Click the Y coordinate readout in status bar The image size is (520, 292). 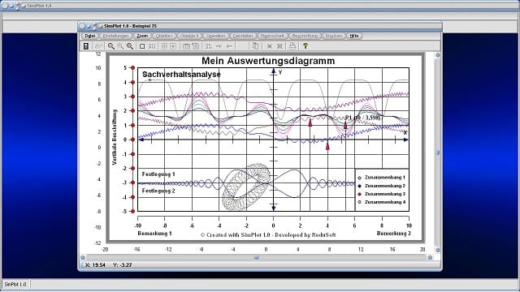pos(123,265)
